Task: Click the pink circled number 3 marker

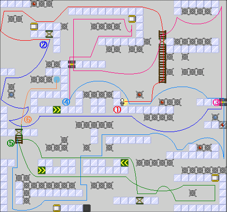Action: coord(216,102)
